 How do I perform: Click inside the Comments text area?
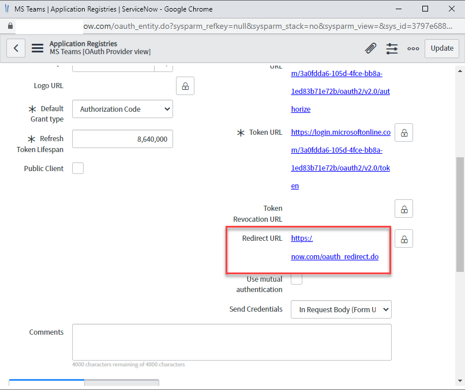click(231, 342)
